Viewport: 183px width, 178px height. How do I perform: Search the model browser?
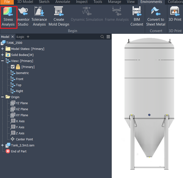click(x=102, y=37)
